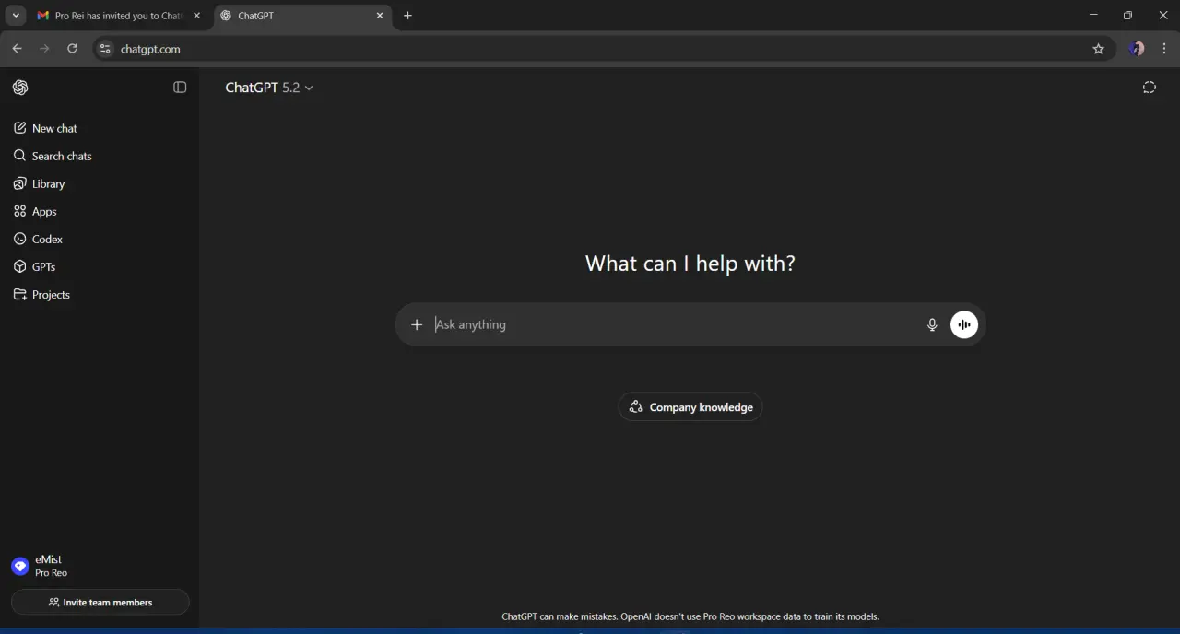Close the ChatGPT browser tab
This screenshot has width=1180, height=634.
[x=379, y=16]
